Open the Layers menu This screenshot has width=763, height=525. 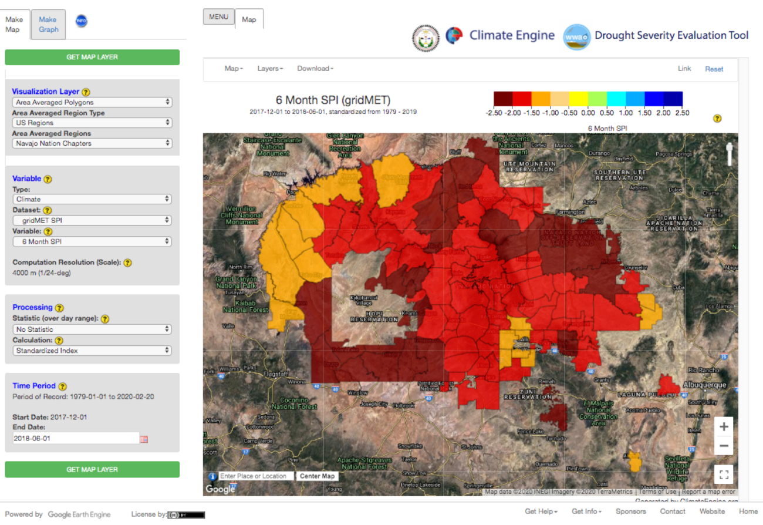click(270, 69)
